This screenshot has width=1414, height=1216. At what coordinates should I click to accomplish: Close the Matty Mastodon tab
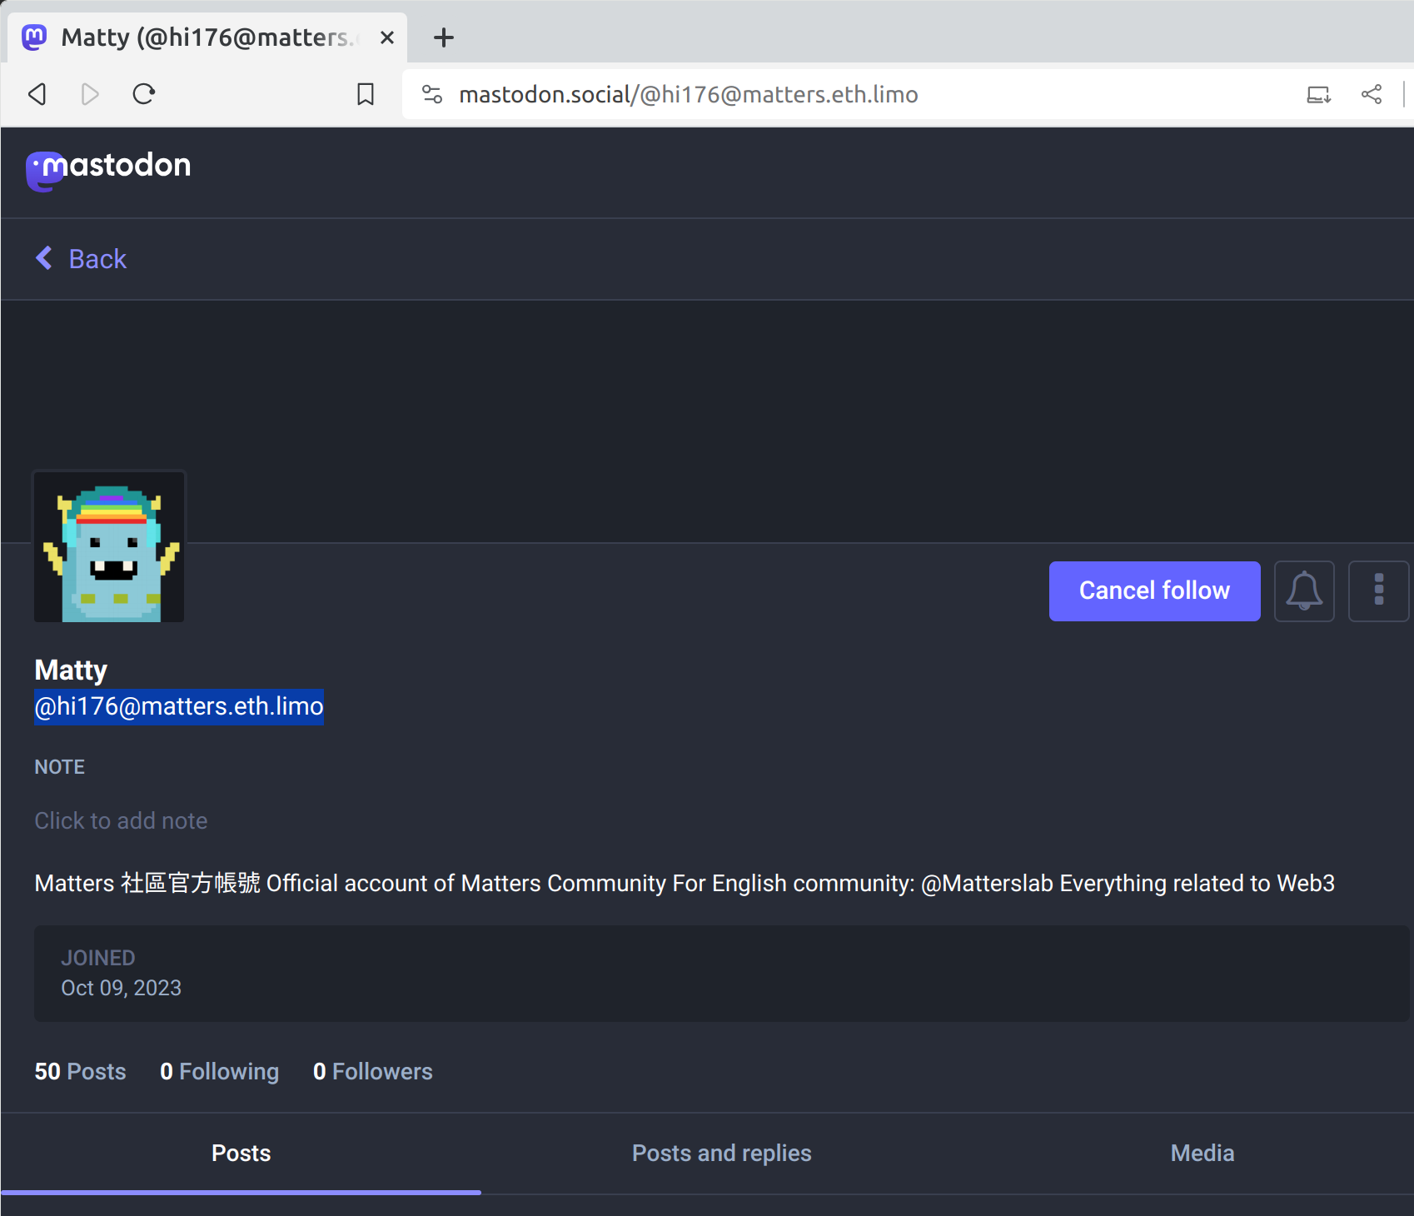(387, 37)
